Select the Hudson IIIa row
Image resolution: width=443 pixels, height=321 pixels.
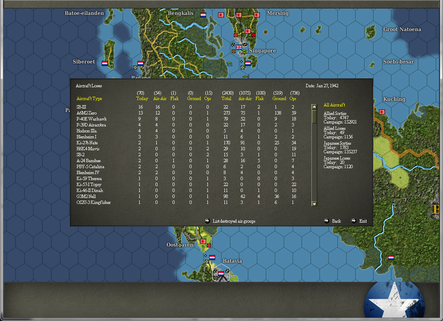point(187,131)
